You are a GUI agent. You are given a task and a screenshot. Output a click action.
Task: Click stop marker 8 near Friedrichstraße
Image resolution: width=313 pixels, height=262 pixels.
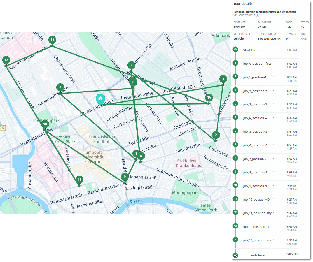pos(136,153)
